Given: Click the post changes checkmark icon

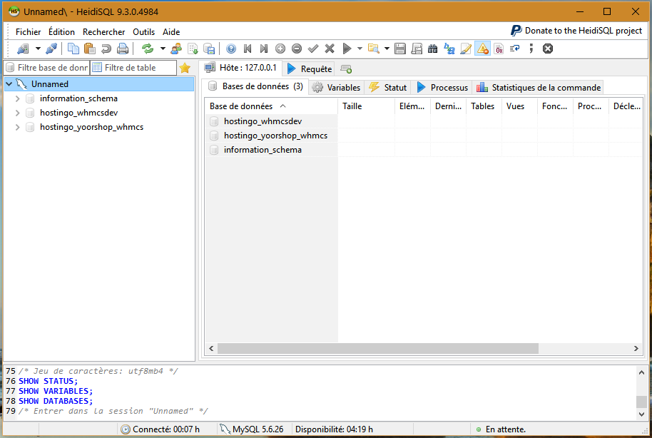Looking at the screenshot, I should (x=313, y=49).
